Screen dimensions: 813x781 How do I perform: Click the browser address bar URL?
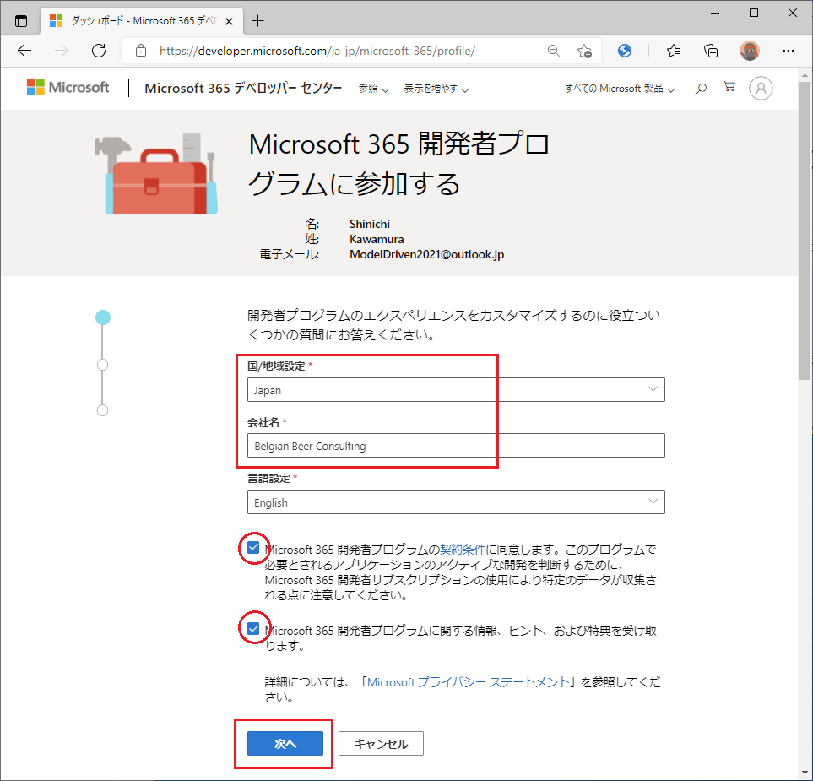317,51
